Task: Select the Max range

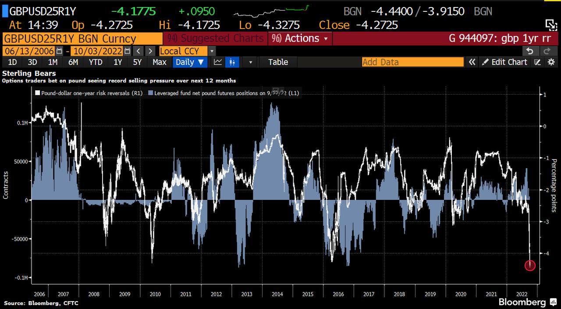Action: tap(159, 62)
